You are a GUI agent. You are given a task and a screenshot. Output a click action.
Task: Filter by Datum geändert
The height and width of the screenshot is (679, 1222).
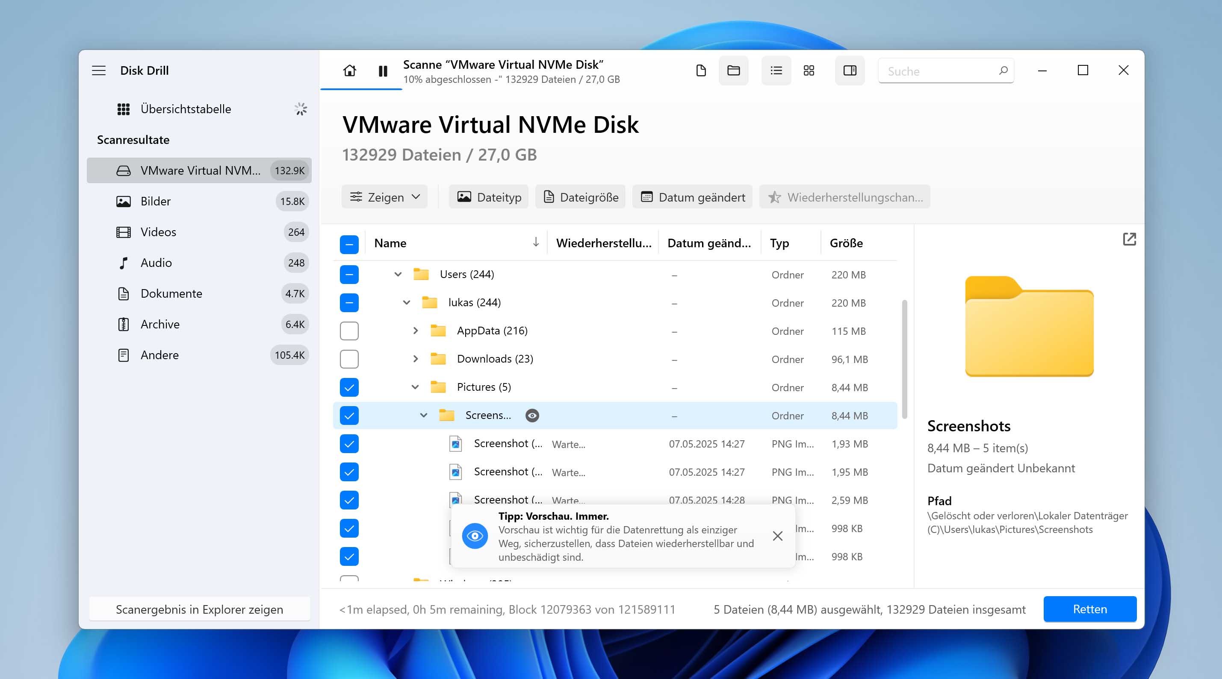pyautogui.click(x=693, y=196)
